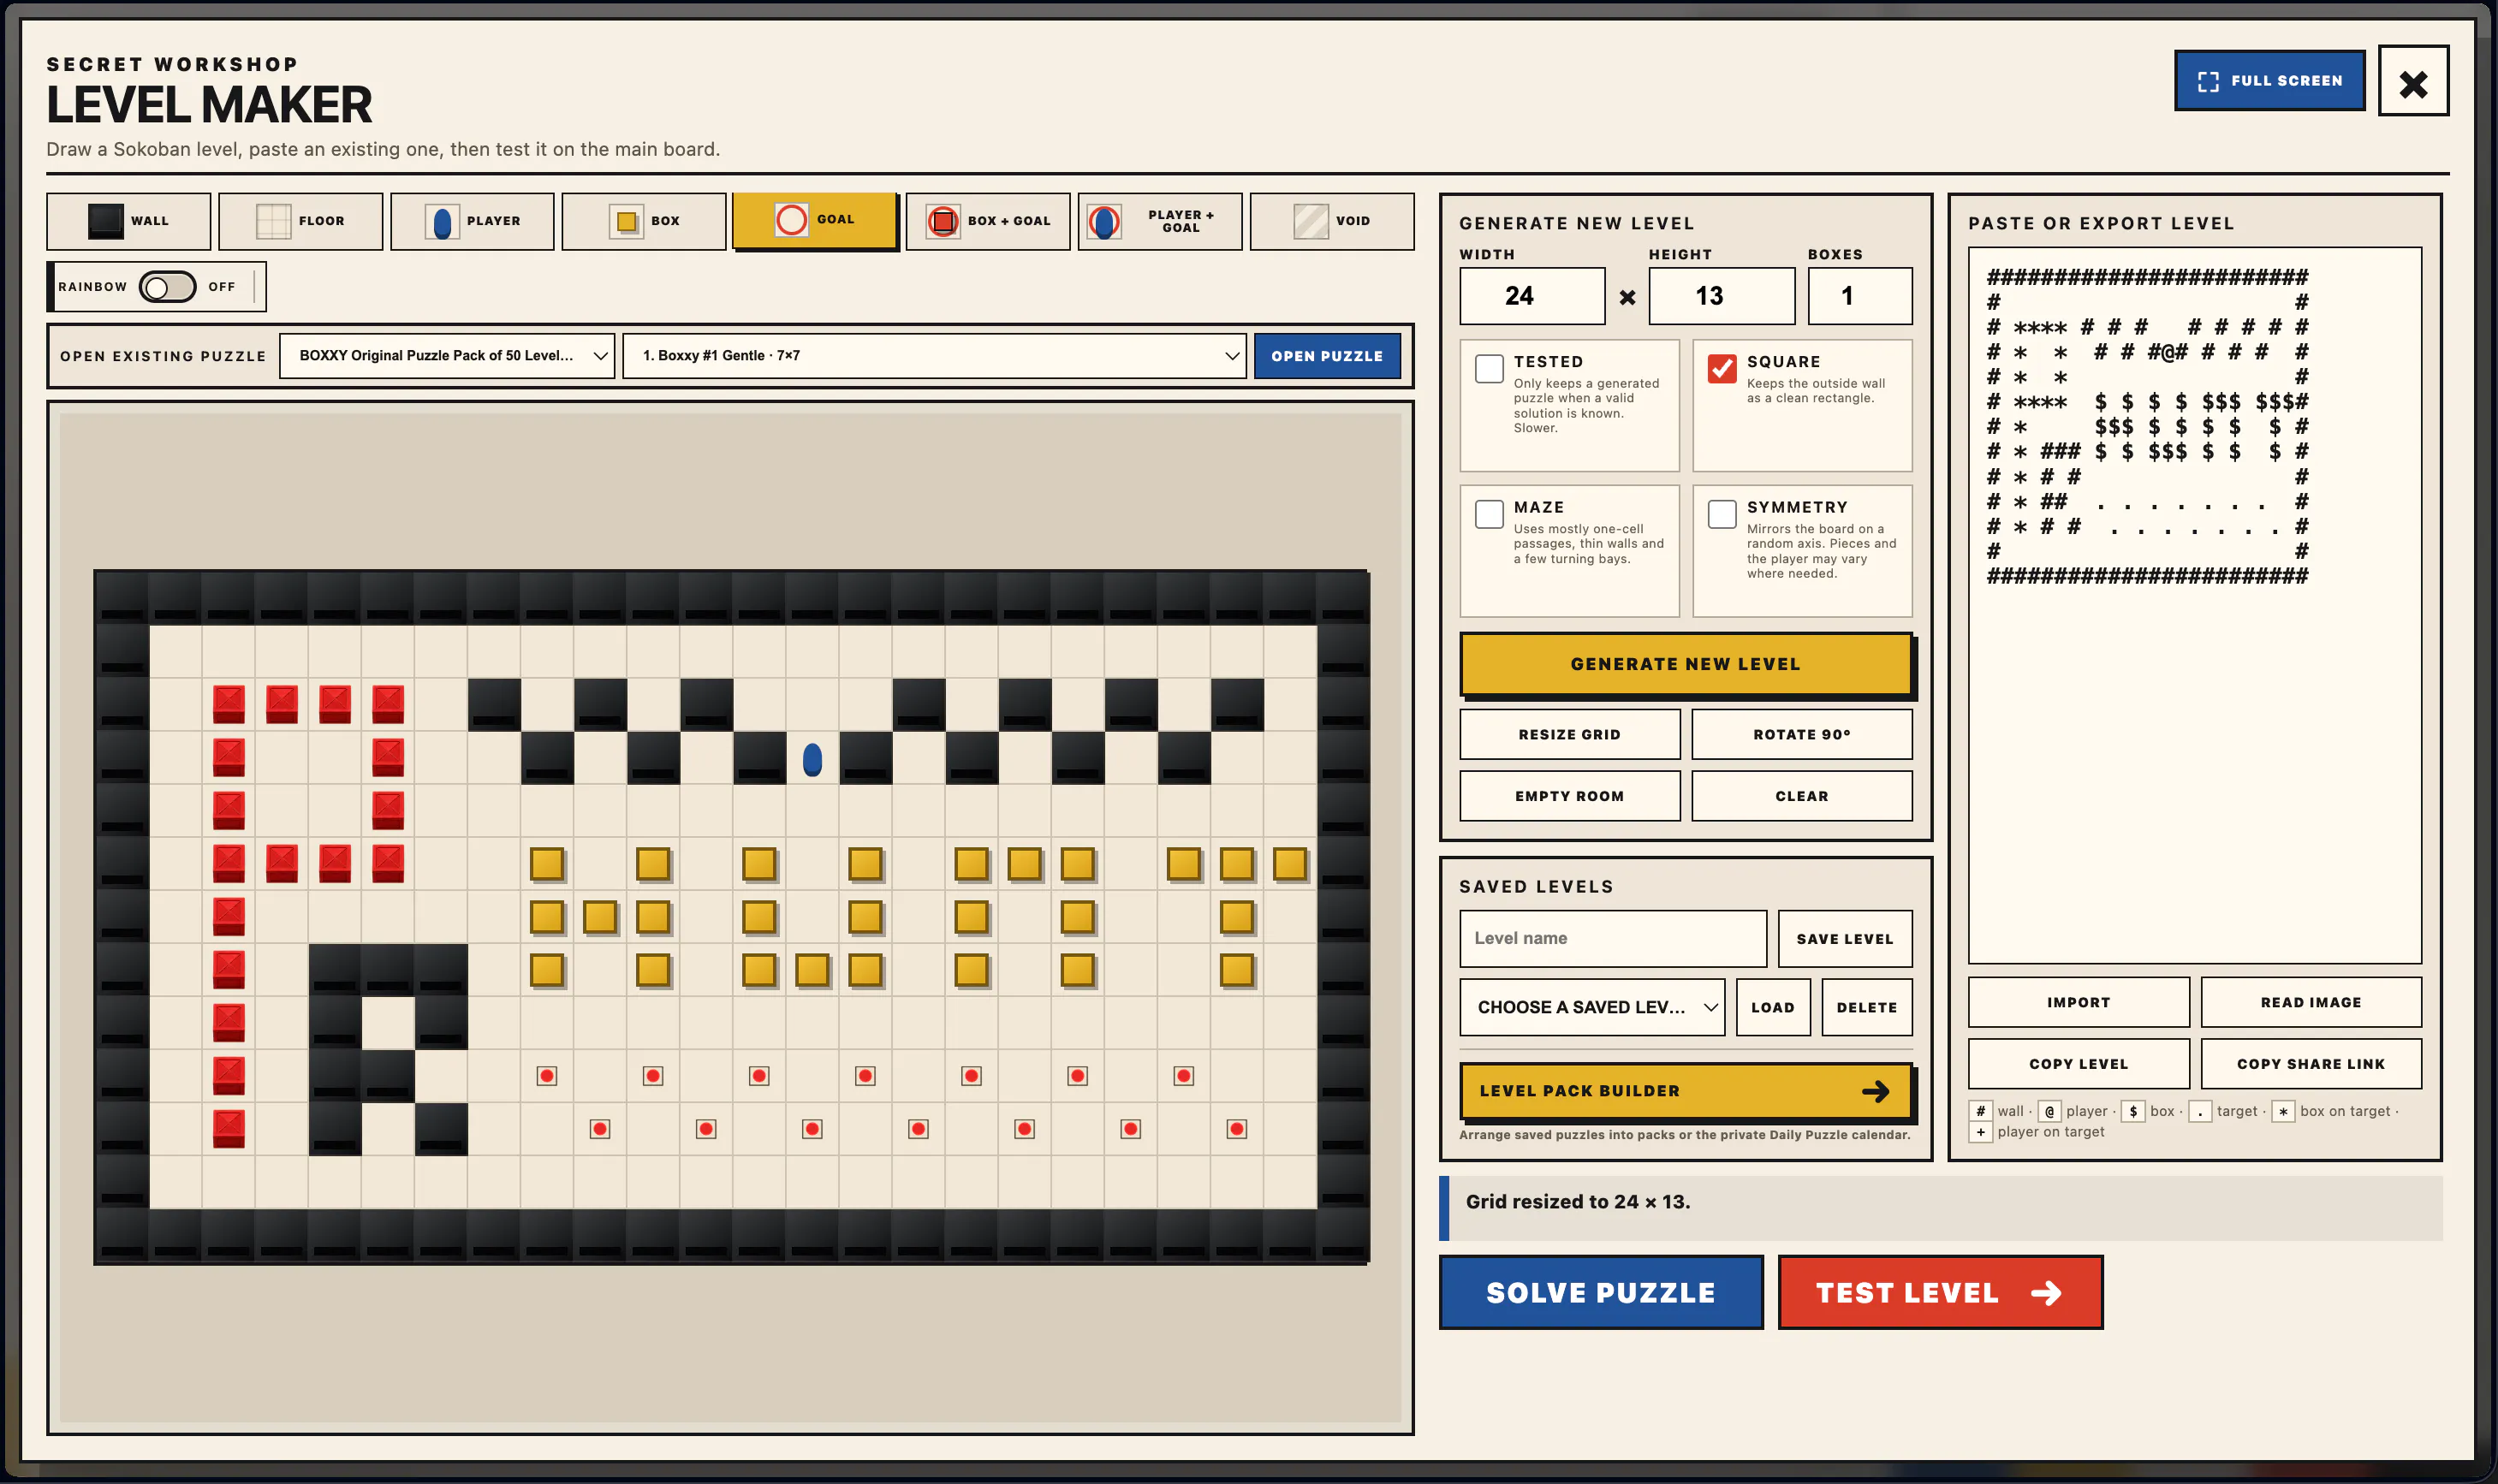Screen dimensions: 2498x1484
Task: Click the Boxes count field
Action: tap(1860, 296)
